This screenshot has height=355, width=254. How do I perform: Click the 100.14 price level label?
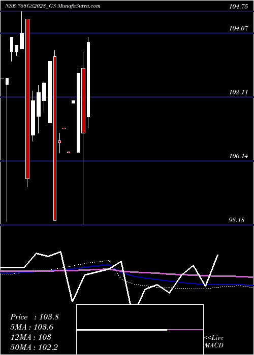[x=238, y=156]
